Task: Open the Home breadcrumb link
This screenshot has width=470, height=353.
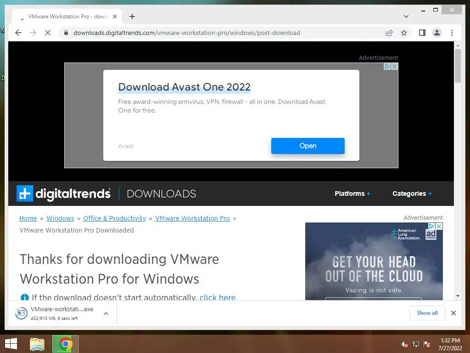Action: pos(28,218)
